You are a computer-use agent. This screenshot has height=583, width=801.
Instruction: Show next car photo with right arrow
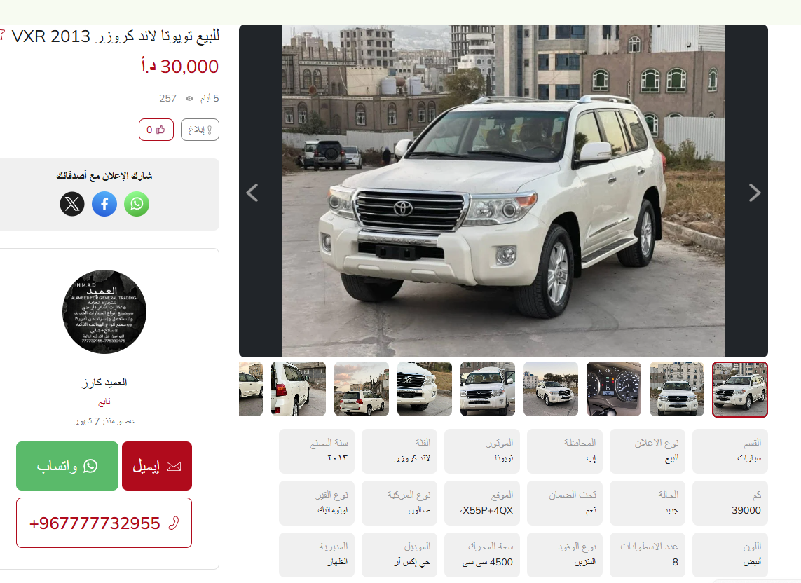coord(755,193)
